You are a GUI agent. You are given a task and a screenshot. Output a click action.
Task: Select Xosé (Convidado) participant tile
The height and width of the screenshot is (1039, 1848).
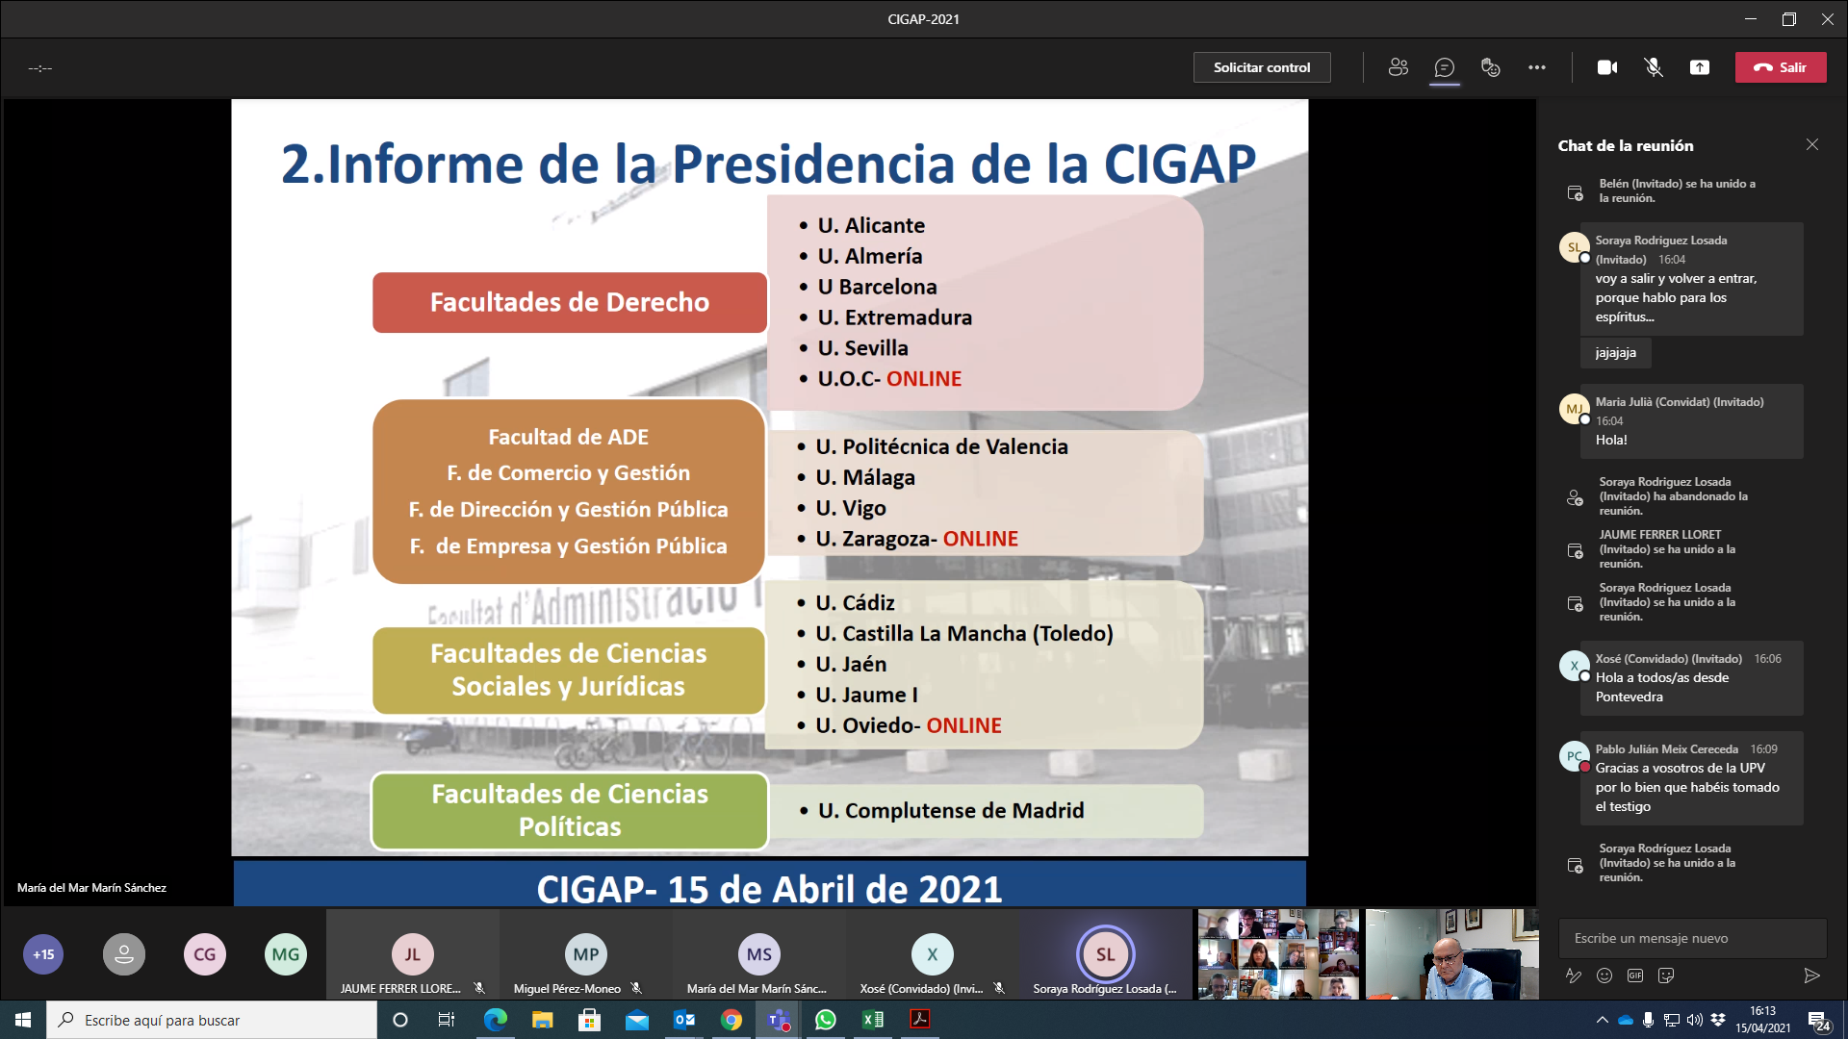(933, 954)
